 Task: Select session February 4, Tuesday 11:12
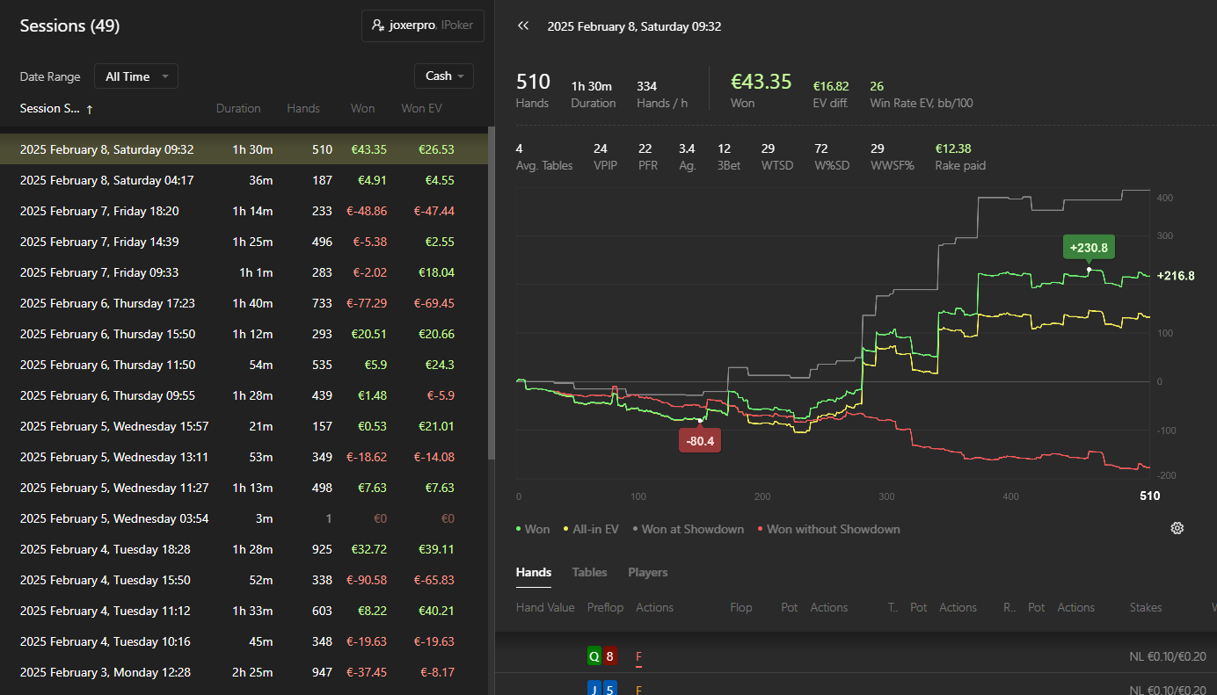point(244,611)
